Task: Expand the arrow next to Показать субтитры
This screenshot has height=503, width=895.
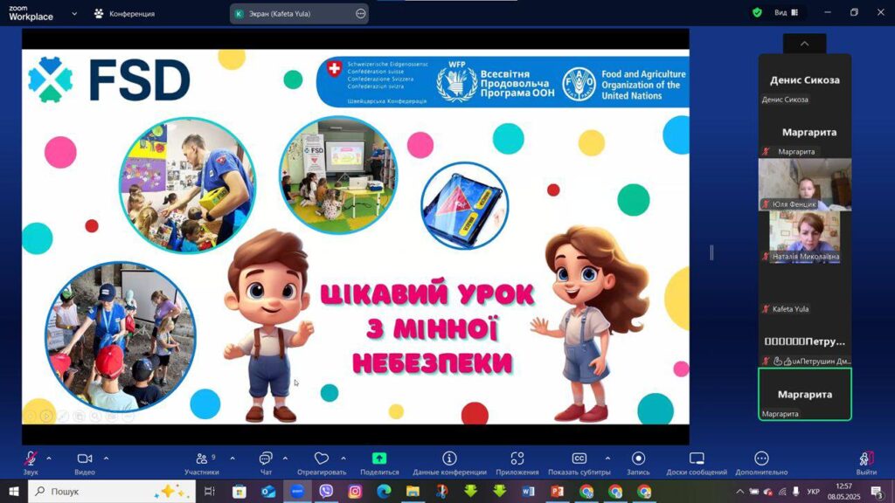Action: (x=607, y=458)
